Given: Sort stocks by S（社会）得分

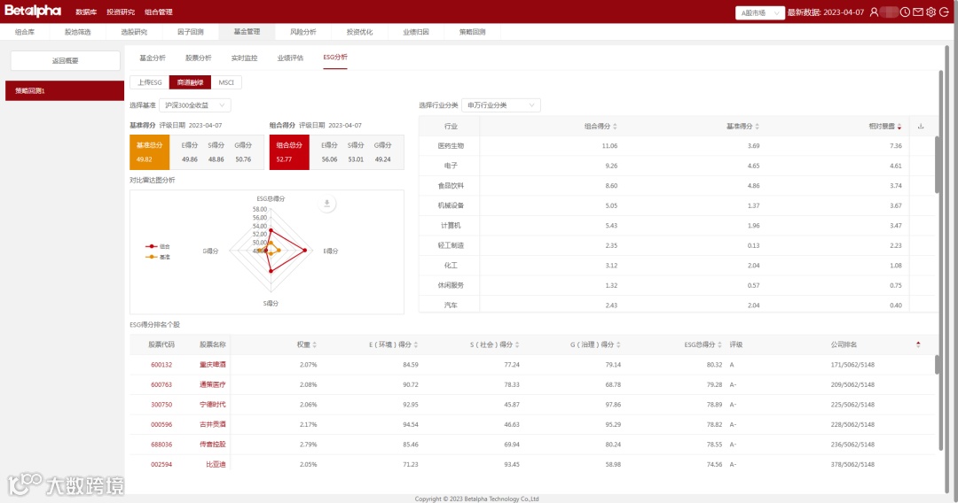Looking at the screenshot, I should coord(517,345).
